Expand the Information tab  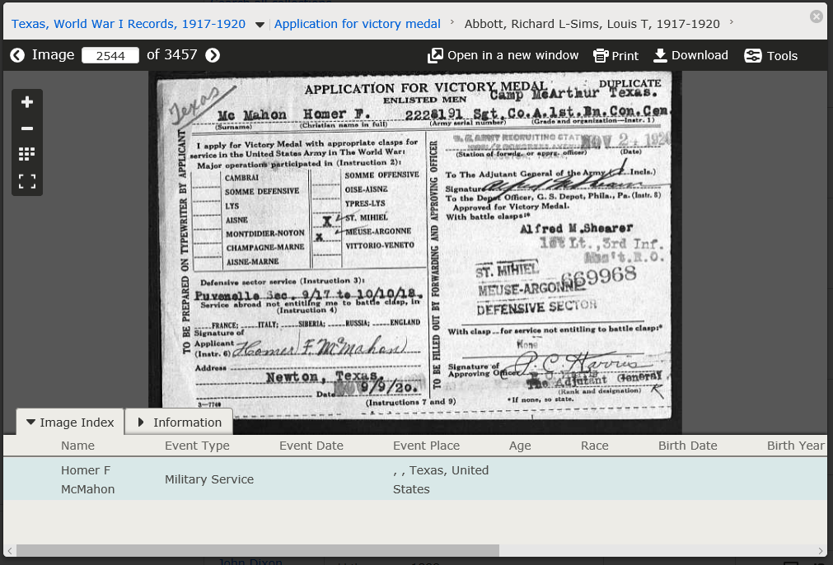click(179, 423)
